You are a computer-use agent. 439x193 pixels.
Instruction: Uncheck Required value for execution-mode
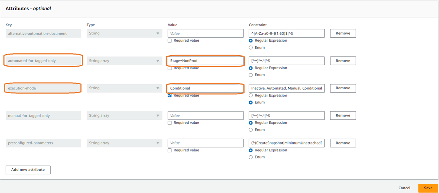coord(169,95)
